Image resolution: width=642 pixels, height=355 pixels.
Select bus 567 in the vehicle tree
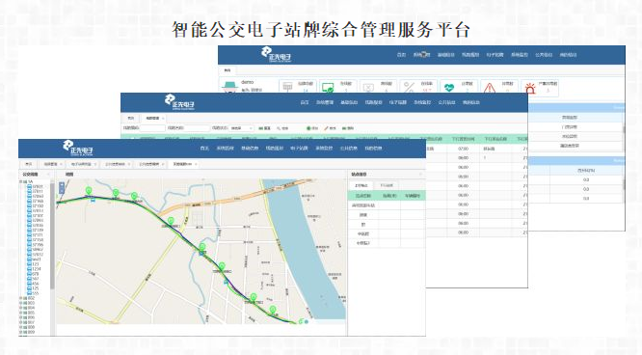pos(33,279)
